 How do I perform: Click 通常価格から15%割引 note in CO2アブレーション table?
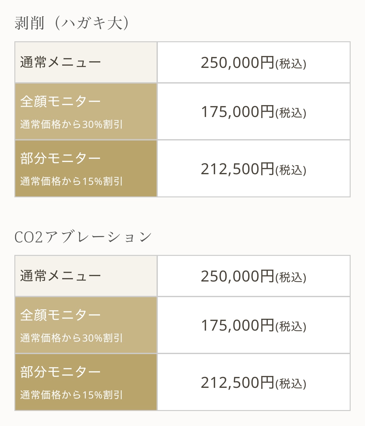click(x=72, y=395)
